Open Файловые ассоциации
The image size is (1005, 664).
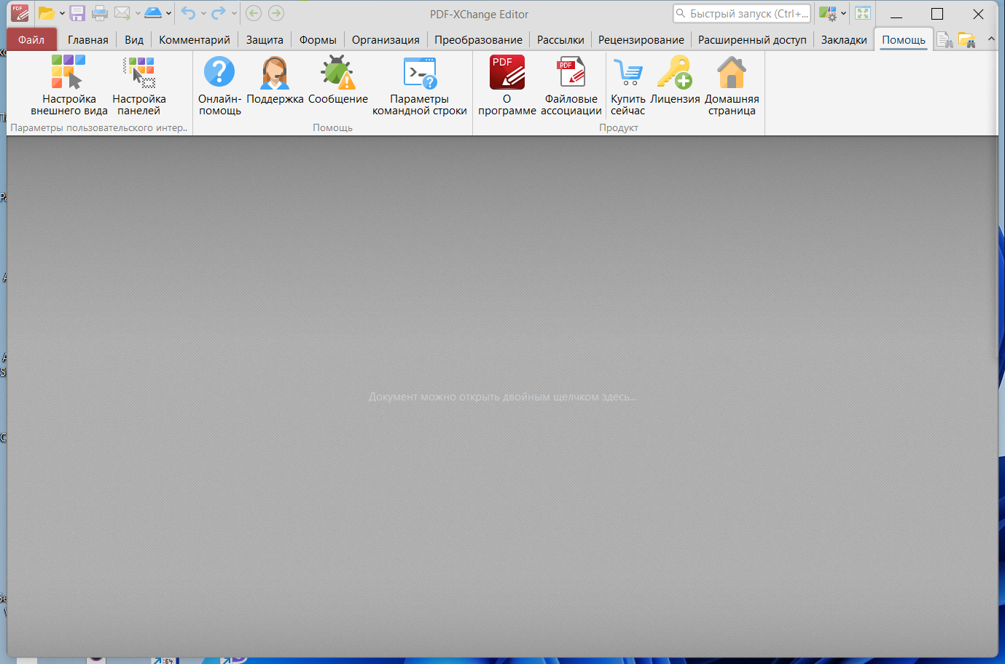coord(571,84)
